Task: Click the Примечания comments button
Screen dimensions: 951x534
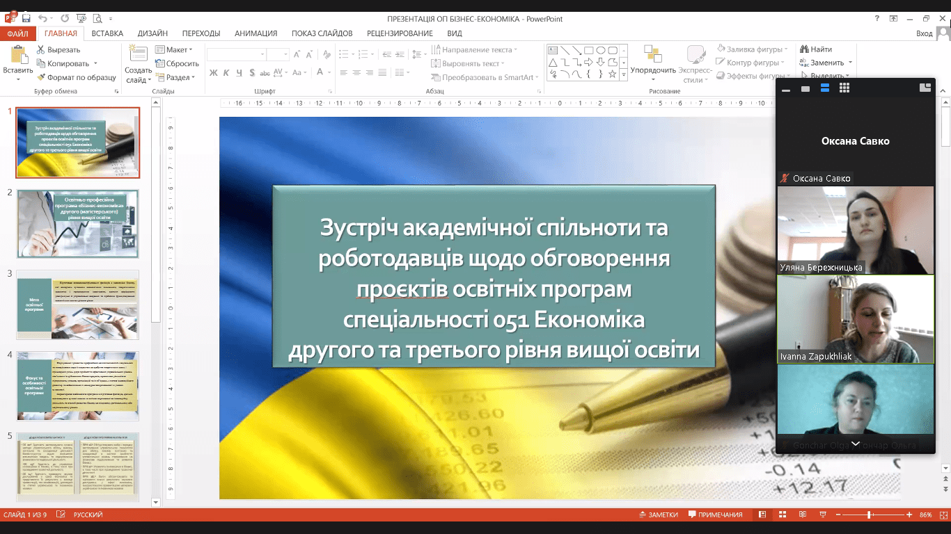Action: 715,515
